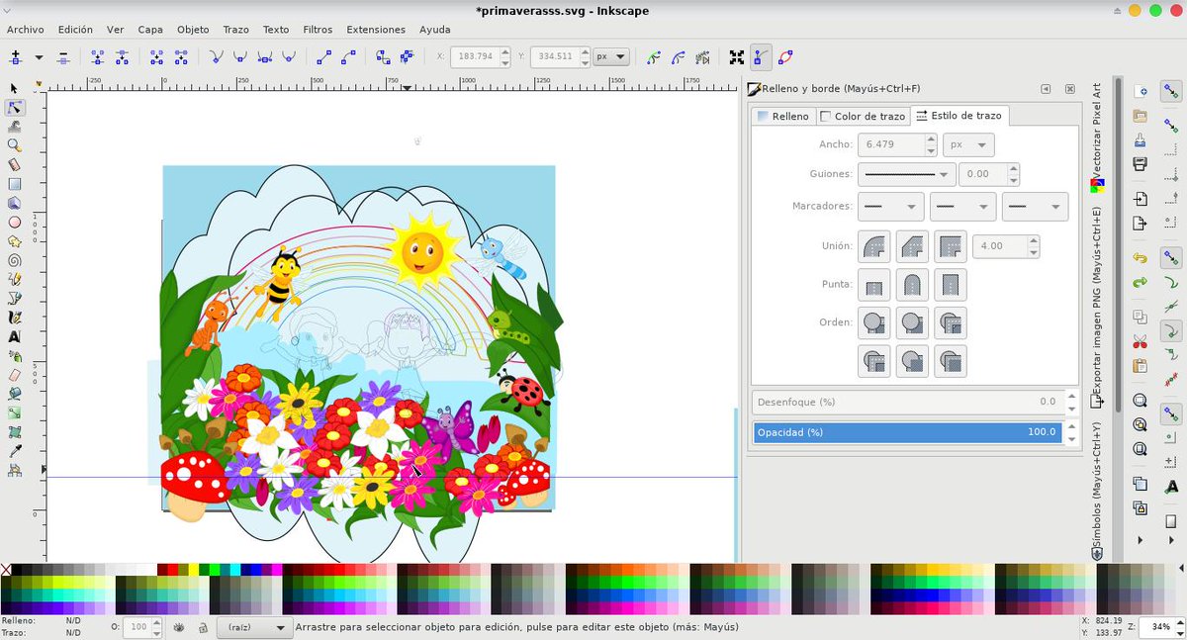Select the Text tool (A icon)

pos(14,336)
